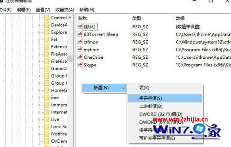Click the Notifica folder icon
Screen dimensions: 231x147
[47, 134]
